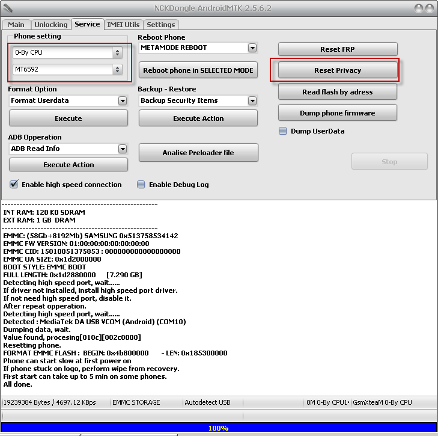Click the Reset Privacy button
Viewport: 438px width, 436px height.
(338, 70)
